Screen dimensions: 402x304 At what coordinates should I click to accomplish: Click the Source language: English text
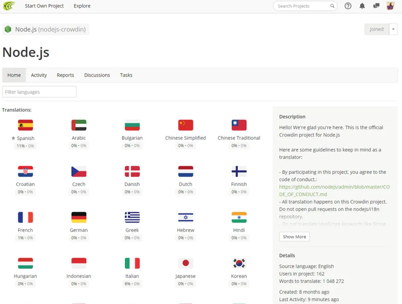(x=307, y=266)
